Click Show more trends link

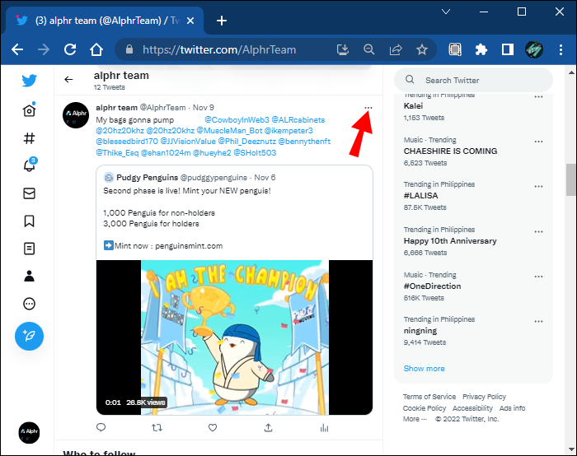pyautogui.click(x=424, y=368)
